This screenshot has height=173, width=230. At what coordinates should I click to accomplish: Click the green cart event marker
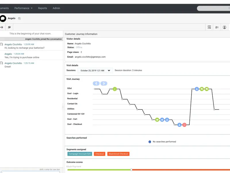coord(157,120)
